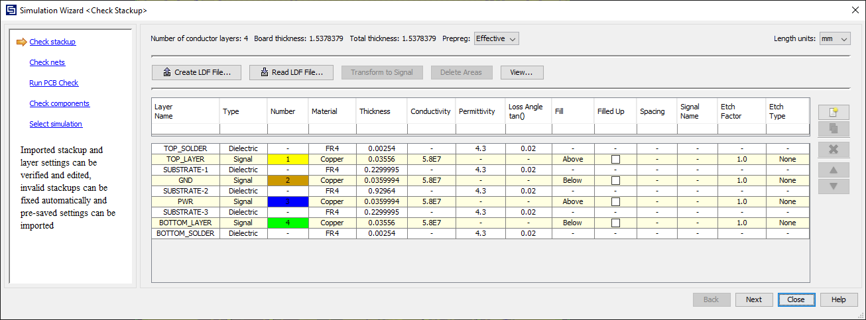Move layer up with arrow icon
Image resolution: width=866 pixels, height=320 pixels.
(834, 170)
